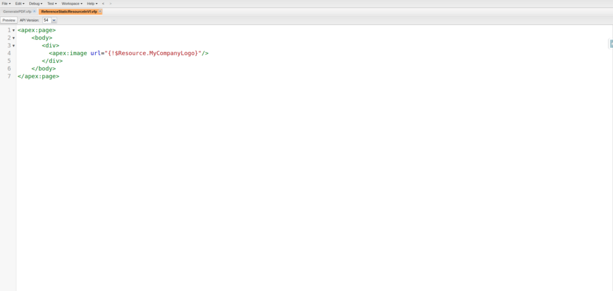Collapse the div tag fold on line 3

[14, 46]
